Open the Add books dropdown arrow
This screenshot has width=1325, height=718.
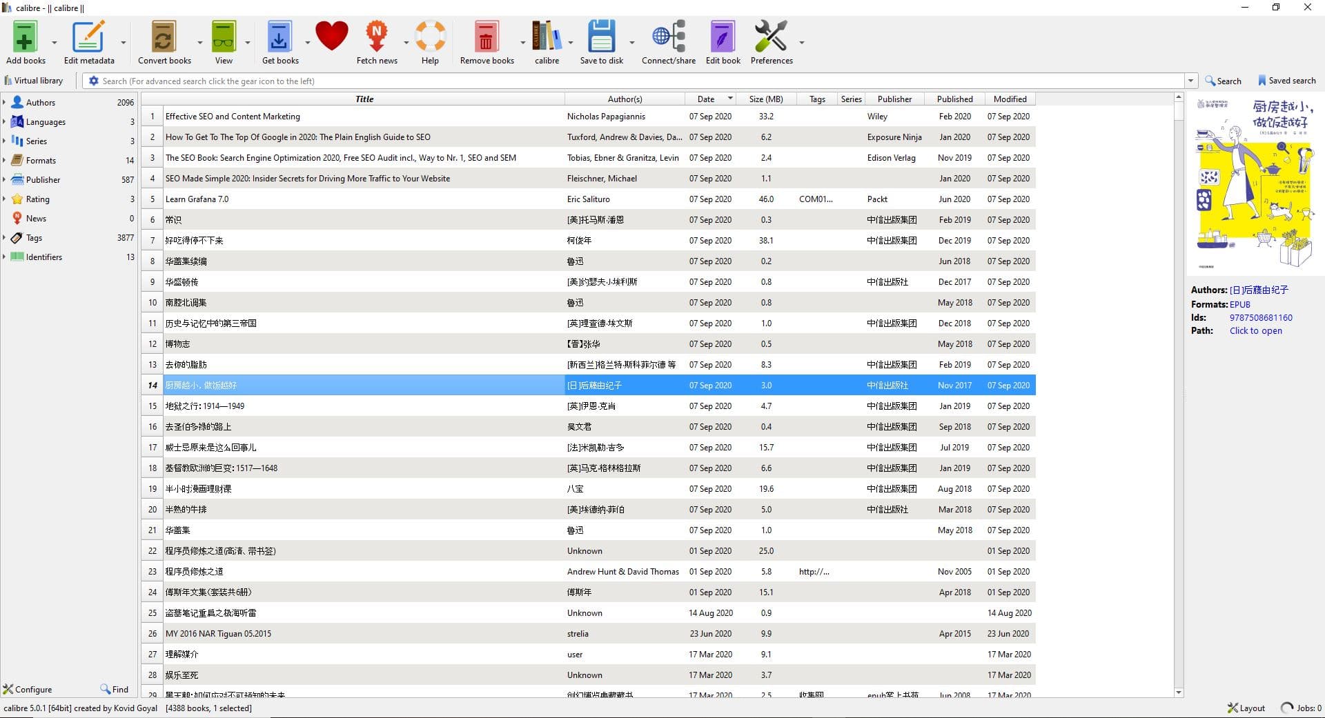[x=55, y=43]
